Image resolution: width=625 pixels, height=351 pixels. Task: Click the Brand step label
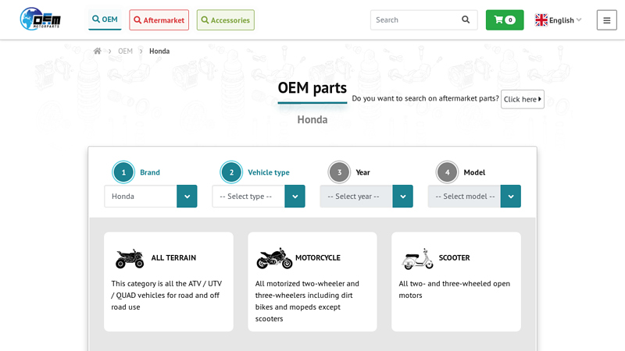pyautogui.click(x=150, y=172)
